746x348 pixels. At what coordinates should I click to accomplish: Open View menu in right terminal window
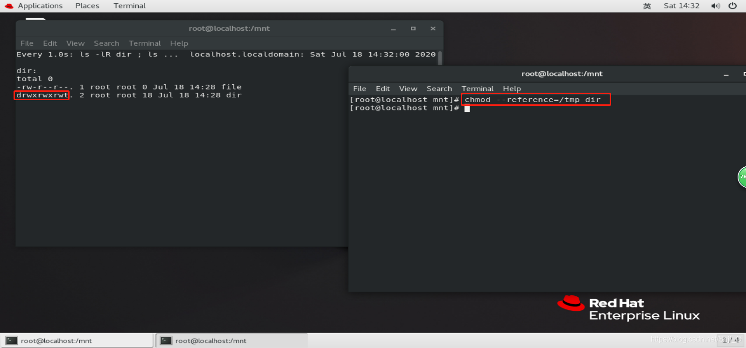click(408, 89)
